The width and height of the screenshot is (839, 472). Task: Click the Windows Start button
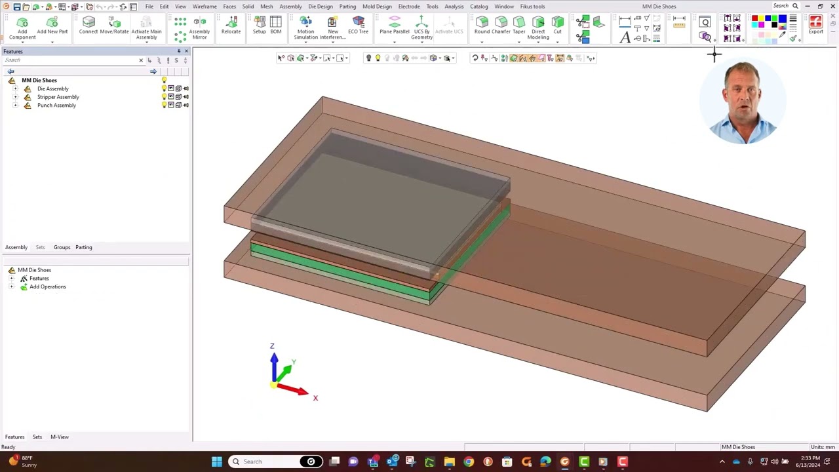click(216, 462)
